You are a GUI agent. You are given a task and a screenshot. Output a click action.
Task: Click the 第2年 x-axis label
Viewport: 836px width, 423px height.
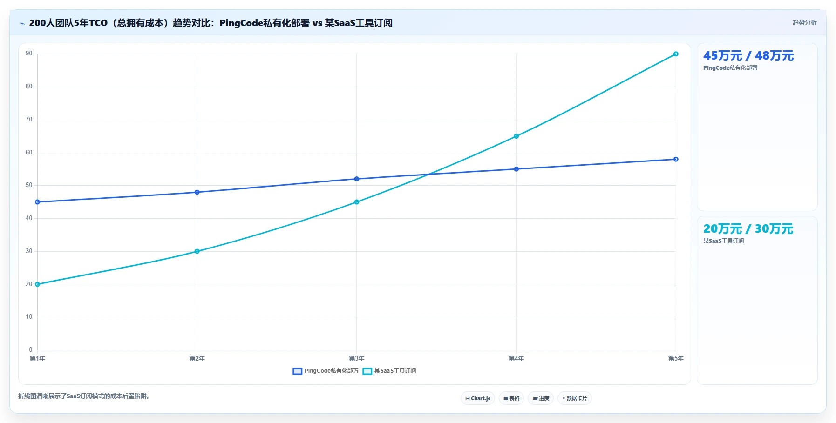click(197, 358)
